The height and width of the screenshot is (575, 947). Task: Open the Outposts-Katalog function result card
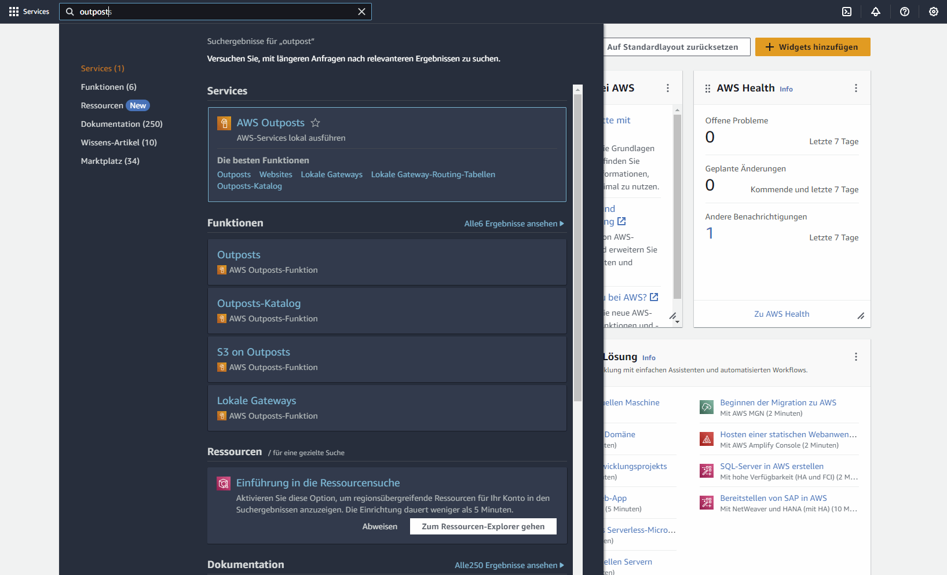[x=387, y=310]
